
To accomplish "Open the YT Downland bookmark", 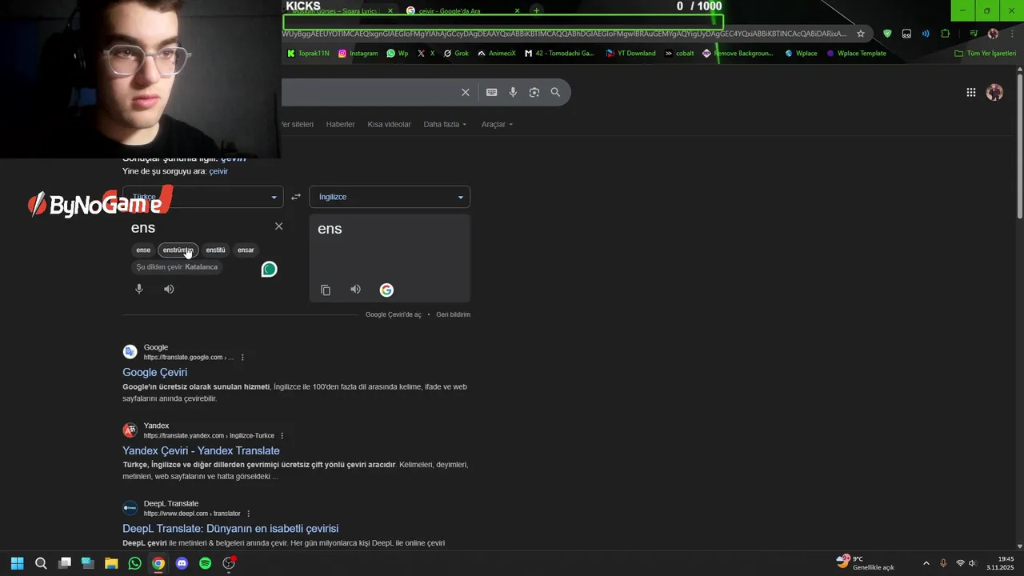I will pos(630,54).
